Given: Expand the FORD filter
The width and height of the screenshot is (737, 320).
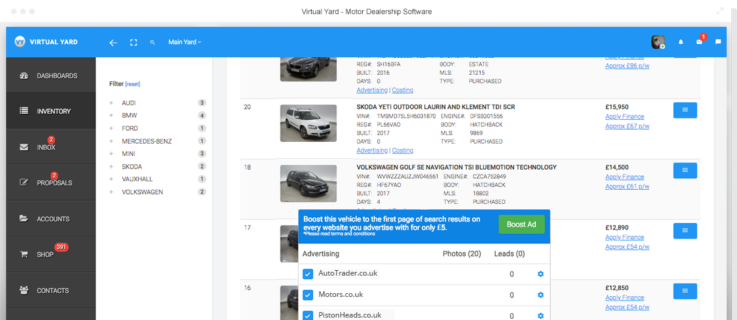Looking at the screenshot, I should tap(111, 128).
